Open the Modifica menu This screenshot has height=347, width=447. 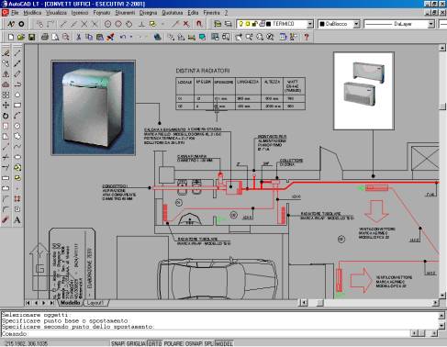(x=32, y=13)
